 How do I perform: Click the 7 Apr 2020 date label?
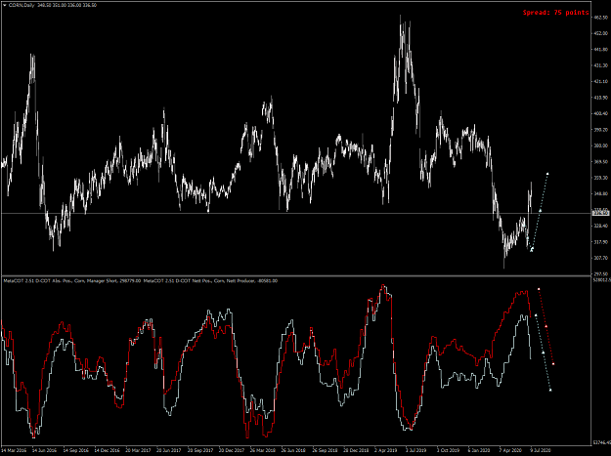click(x=511, y=450)
